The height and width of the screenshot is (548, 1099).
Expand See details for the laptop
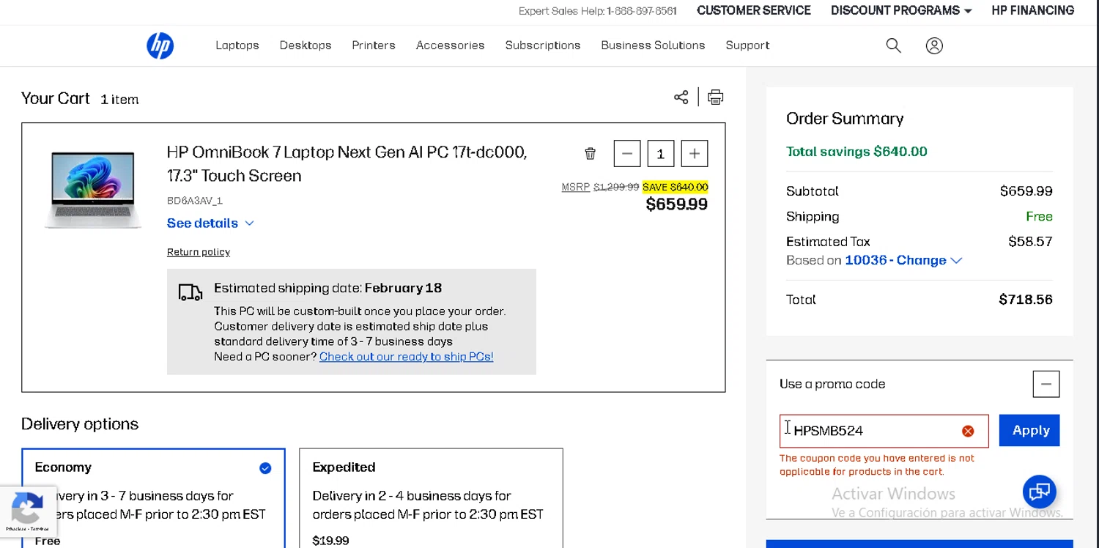[x=210, y=223]
